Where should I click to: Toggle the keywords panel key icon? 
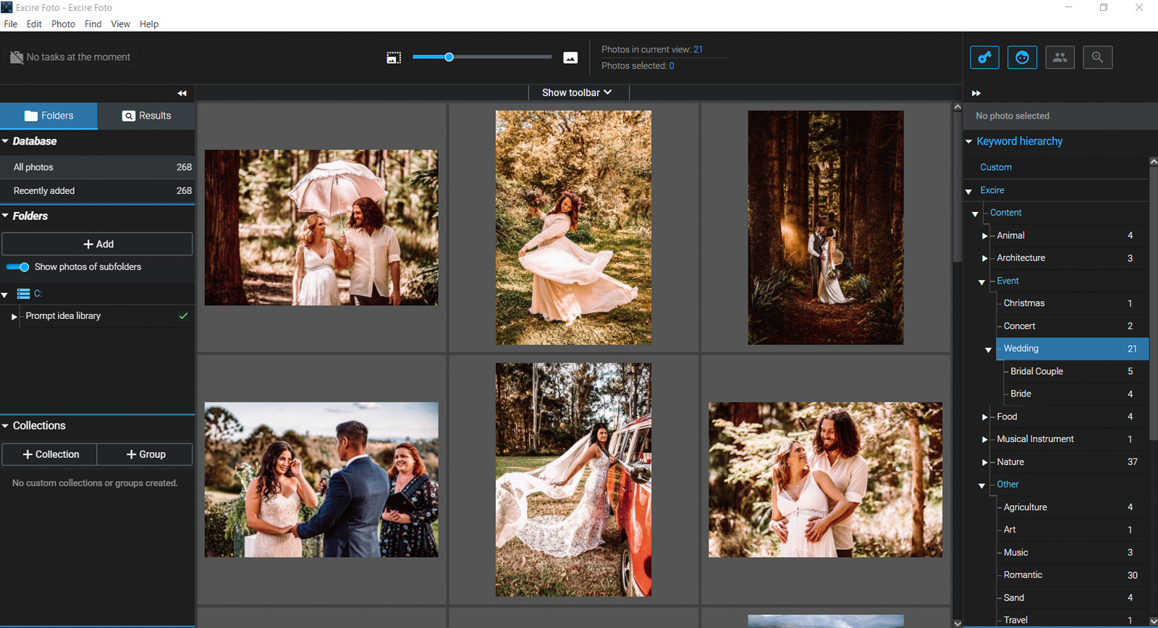point(984,57)
